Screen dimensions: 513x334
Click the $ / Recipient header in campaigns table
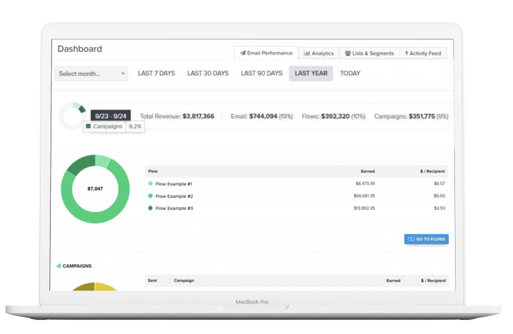(x=433, y=281)
